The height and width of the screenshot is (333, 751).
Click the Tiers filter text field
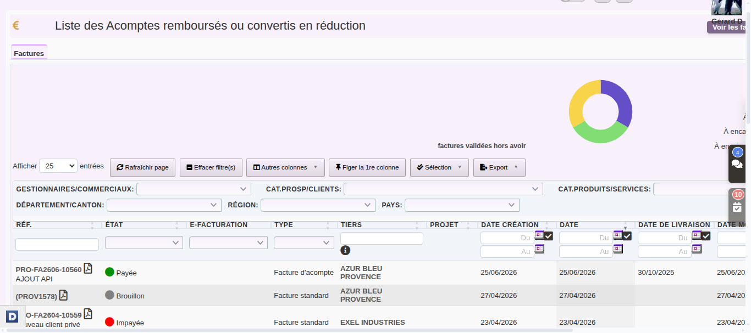click(382, 238)
